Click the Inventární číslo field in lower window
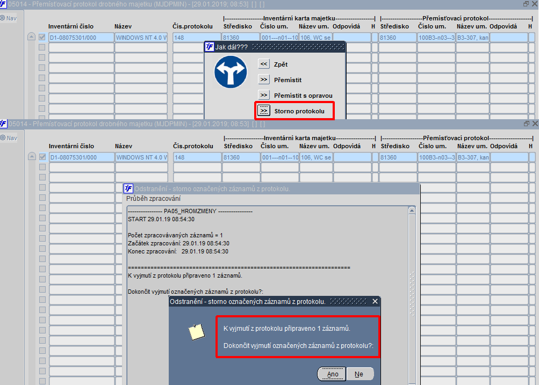This screenshot has height=385, width=539. coord(82,157)
